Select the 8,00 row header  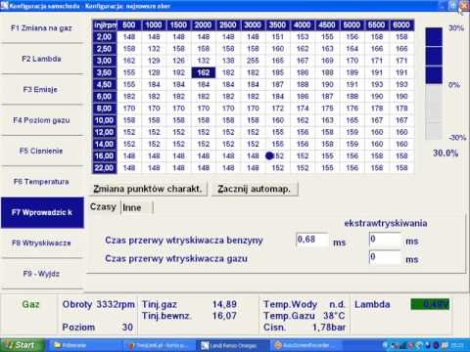[x=105, y=109]
